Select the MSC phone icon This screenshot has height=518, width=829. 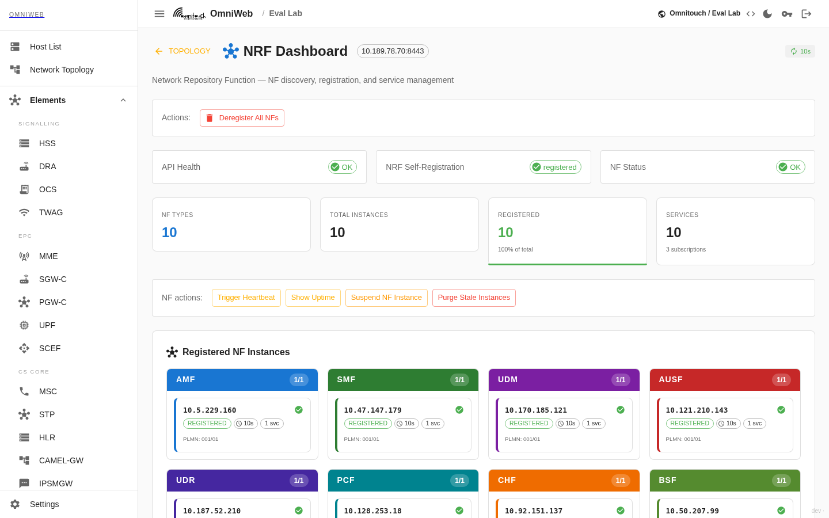click(24, 391)
